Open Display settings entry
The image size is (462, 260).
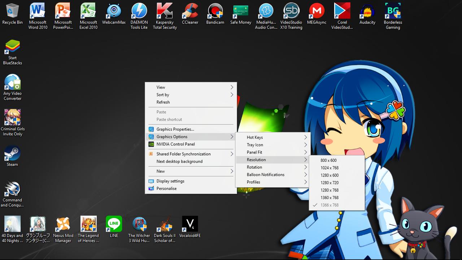click(170, 181)
